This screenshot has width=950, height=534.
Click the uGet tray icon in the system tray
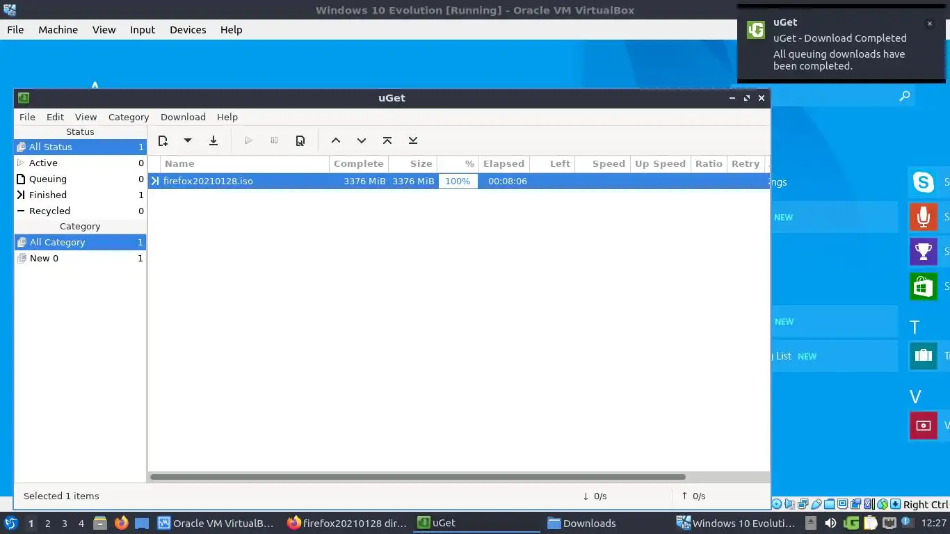(851, 523)
